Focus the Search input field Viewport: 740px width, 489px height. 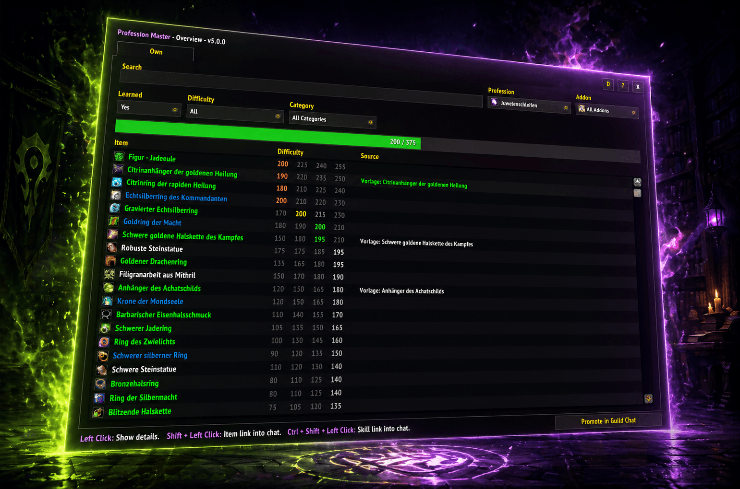pyautogui.click(x=301, y=88)
